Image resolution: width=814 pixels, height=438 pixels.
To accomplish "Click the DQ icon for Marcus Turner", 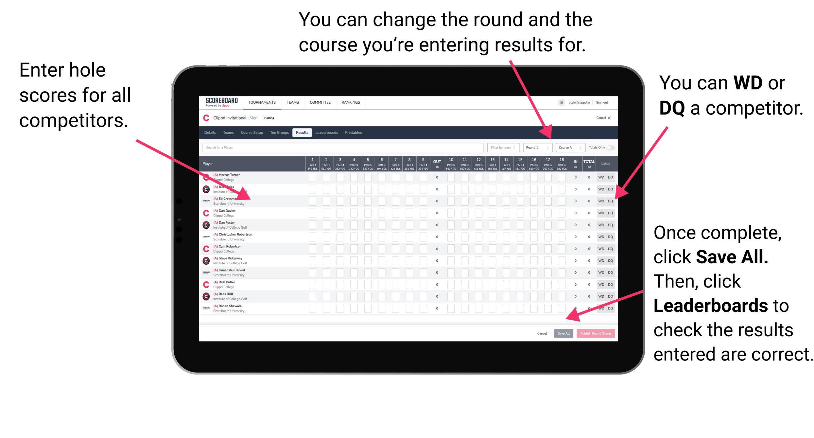I will pyautogui.click(x=610, y=178).
